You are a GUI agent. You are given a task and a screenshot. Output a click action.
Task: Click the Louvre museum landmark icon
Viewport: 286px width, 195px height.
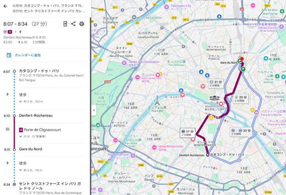[214, 99]
